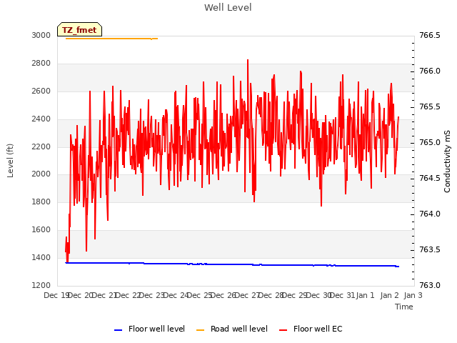Click the Dec 28 date label
Viewport: 457px width, 343px height.
271,295
